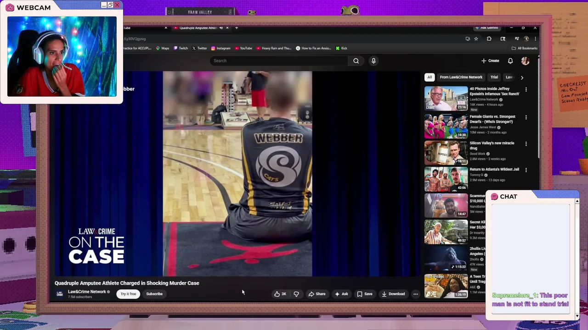The image size is (588, 330).
Task: Click the Download button
Action: pyautogui.click(x=393, y=294)
